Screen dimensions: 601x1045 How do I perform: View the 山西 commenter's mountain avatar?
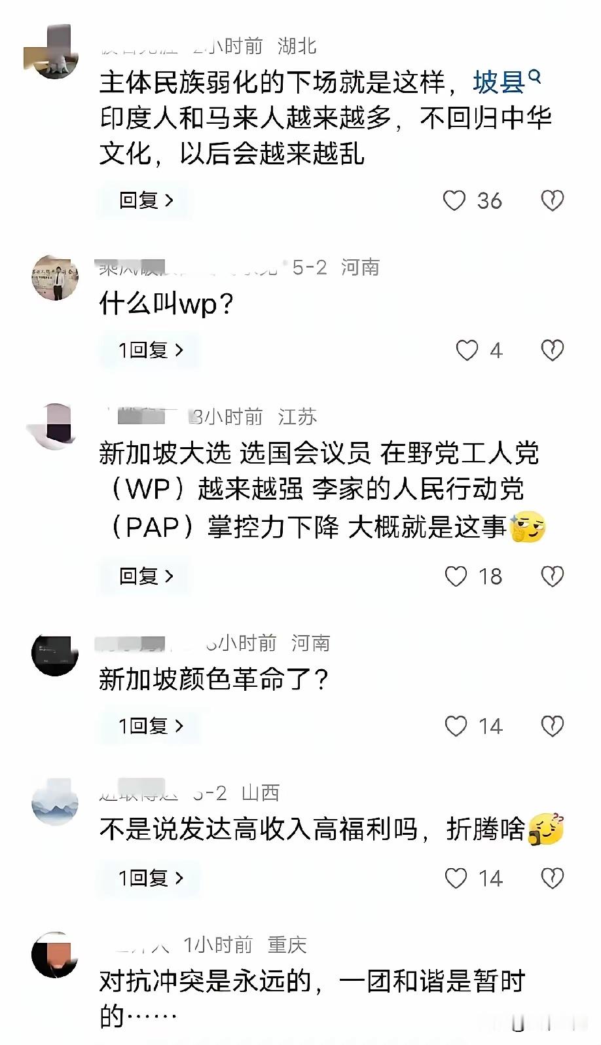pyautogui.click(x=55, y=802)
